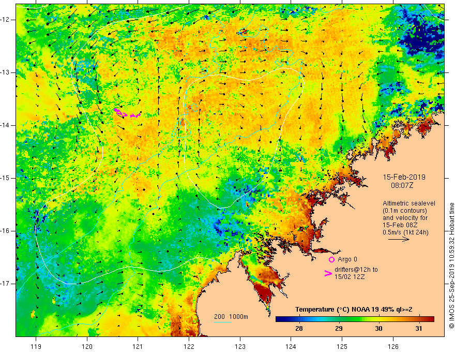
Task: Click the dark red end of color bar
Action: tap(431, 319)
